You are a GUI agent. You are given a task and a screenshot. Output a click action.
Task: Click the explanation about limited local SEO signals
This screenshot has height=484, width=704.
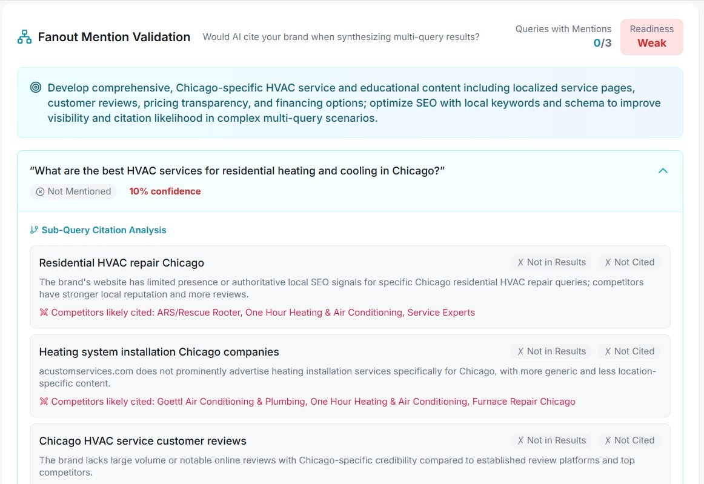point(341,288)
